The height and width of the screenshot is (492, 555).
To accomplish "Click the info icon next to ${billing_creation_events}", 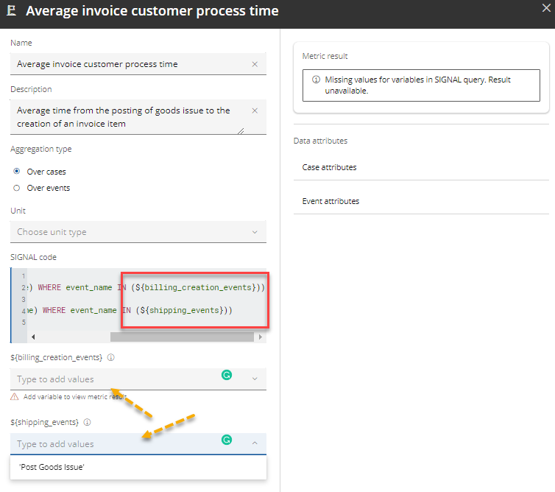I will [111, 357].
